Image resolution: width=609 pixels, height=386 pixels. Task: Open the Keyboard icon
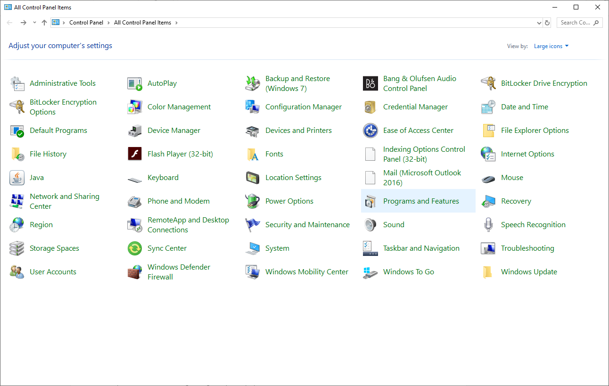(x=135, y=180)
